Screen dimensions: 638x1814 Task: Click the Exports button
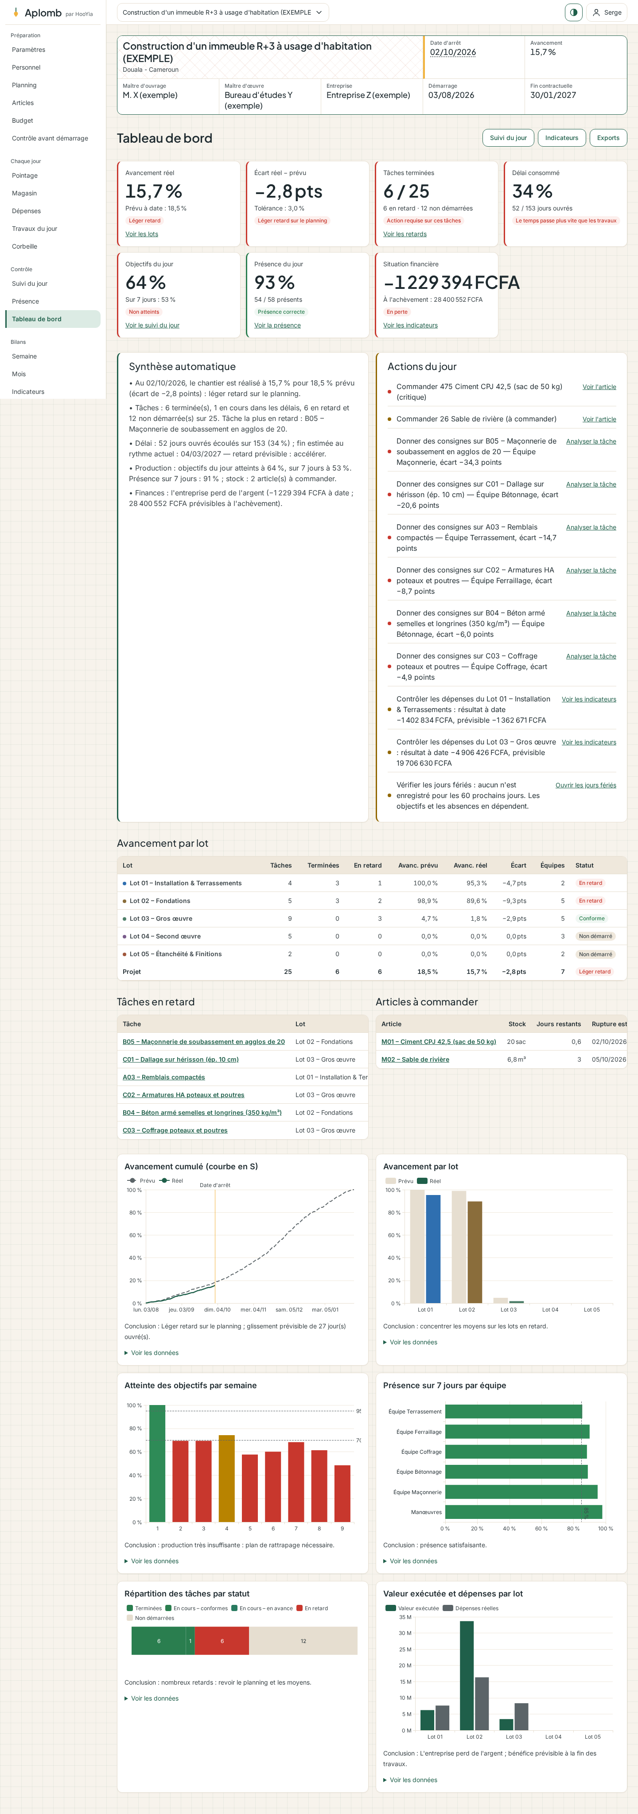point(608,138)
